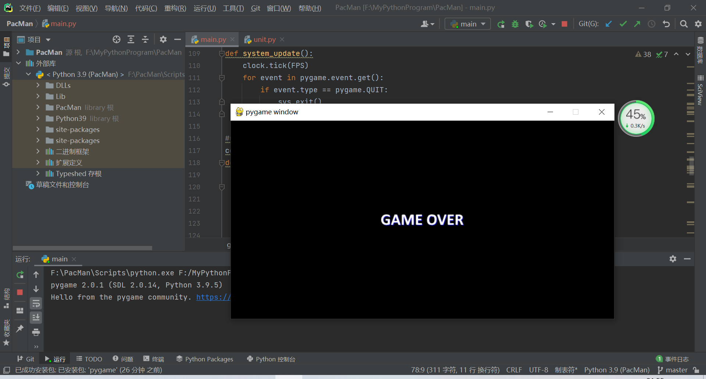Toggle soft-wrap in Run console

click(36, 303)
